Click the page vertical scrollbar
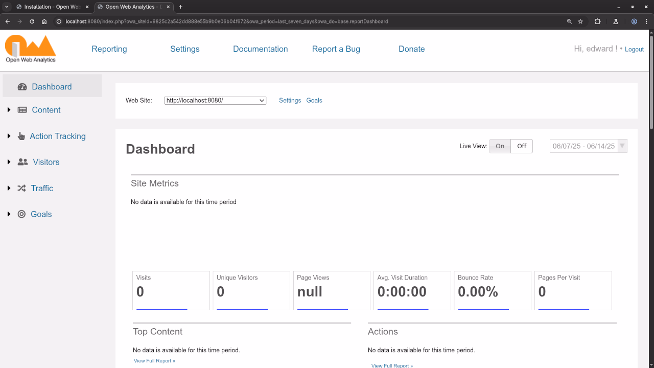The image size is (654, 368). point(651,82)
